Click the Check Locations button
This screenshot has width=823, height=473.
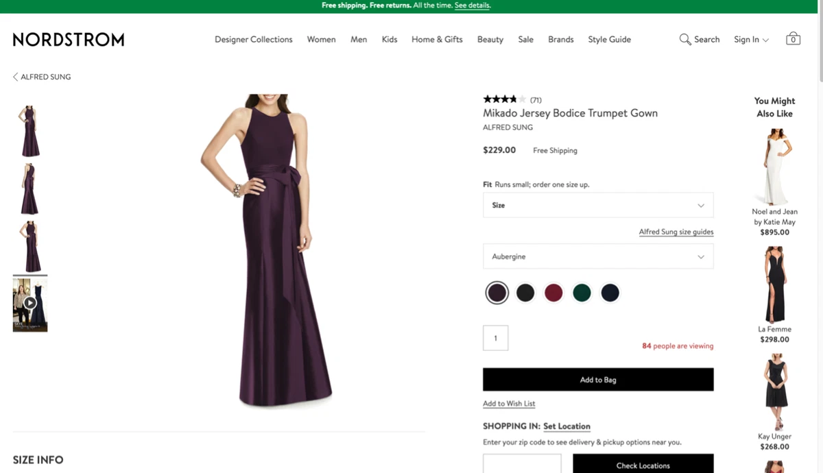pyautogui.click(x=643, y=465)
